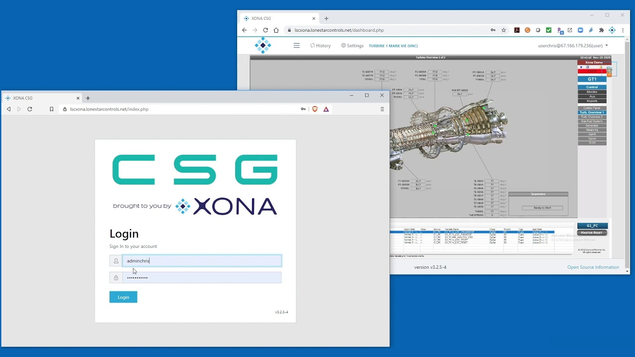Screen dimensions: 635x357
Task: Open a new tab in the dashboard window
Action: (326, 18)
